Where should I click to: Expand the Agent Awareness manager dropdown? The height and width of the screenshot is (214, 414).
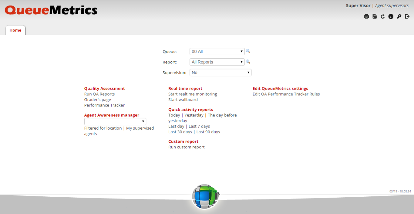pos(115,121)
